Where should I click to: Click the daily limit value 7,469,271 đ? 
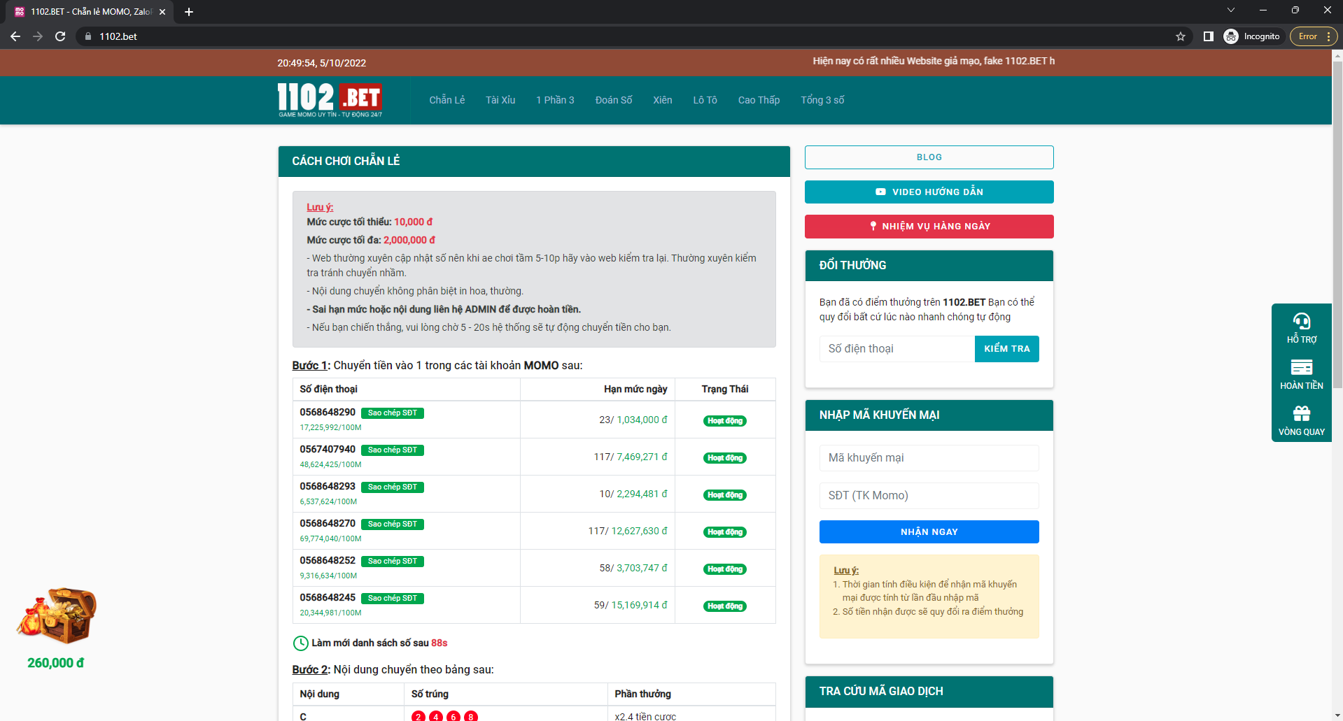point(642,457)
